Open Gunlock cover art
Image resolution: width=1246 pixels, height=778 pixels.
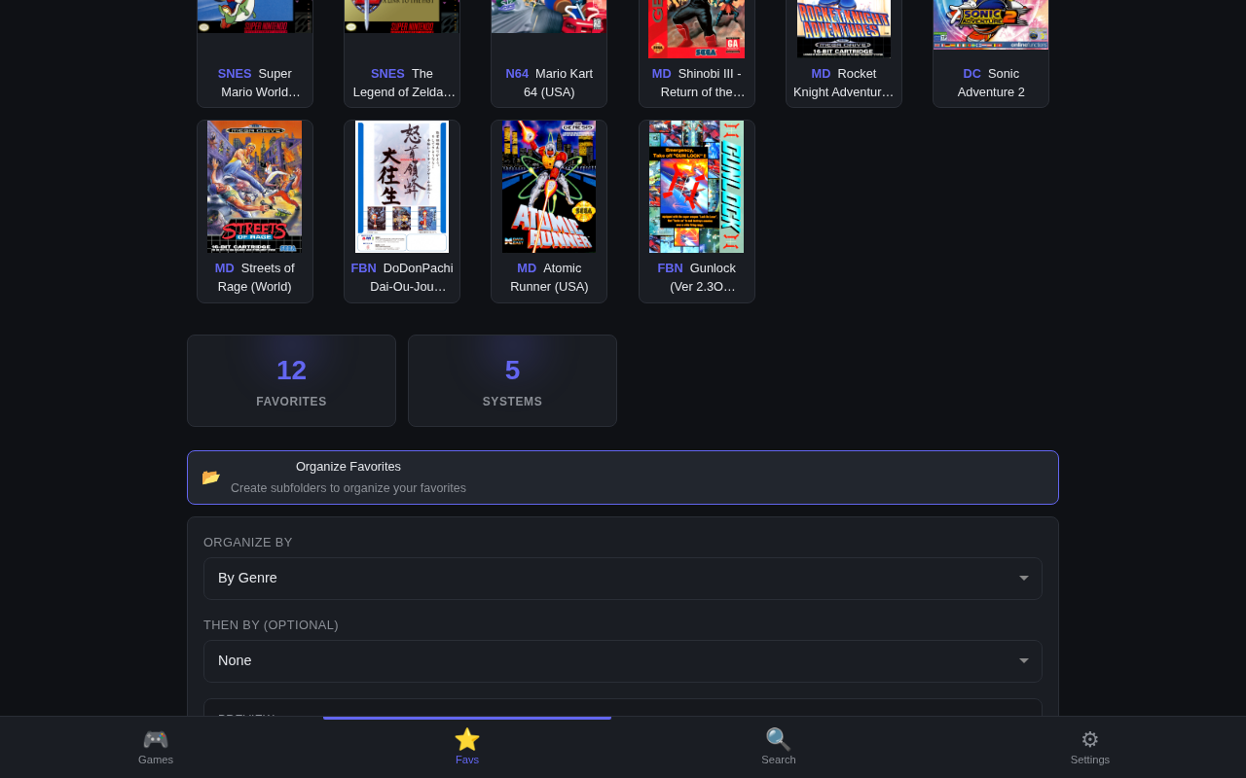tap(697, 187)
